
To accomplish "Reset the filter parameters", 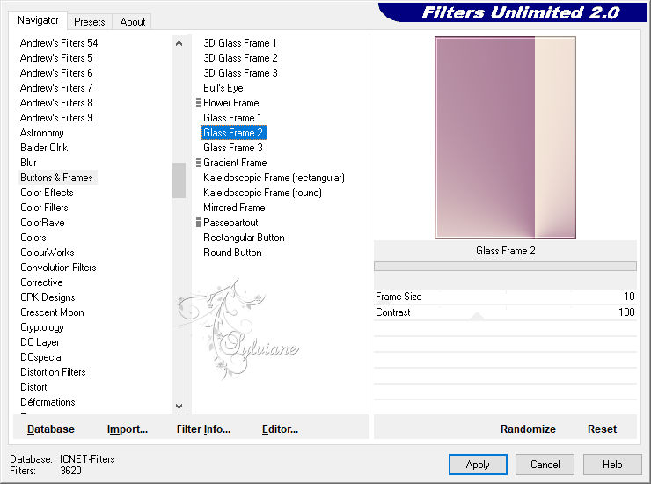I will pyautogui.click(x=602, y=429).
